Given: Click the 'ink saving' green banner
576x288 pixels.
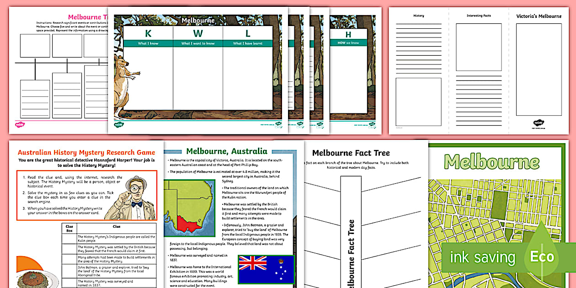Looking at the screenshot, I should 482,257.
